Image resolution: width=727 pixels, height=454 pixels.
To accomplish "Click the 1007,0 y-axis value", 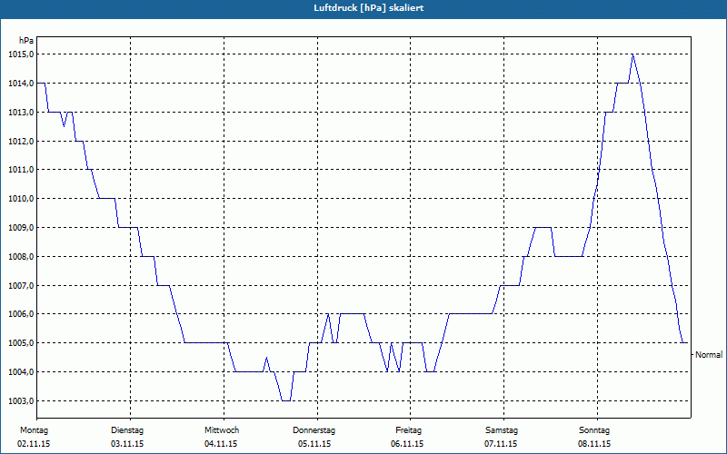I will tap(21, 285).
